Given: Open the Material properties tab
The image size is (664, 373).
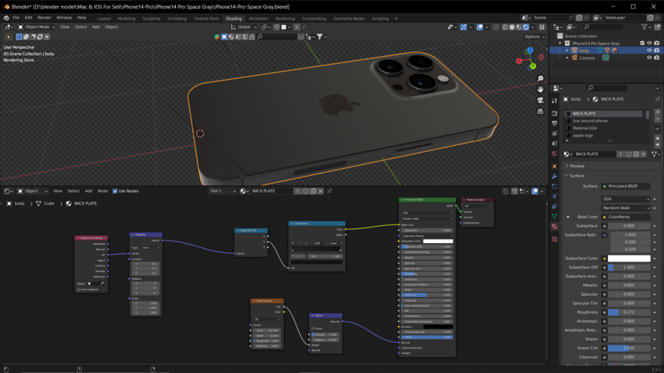Looking at the screenshot, I should [554, 226].
